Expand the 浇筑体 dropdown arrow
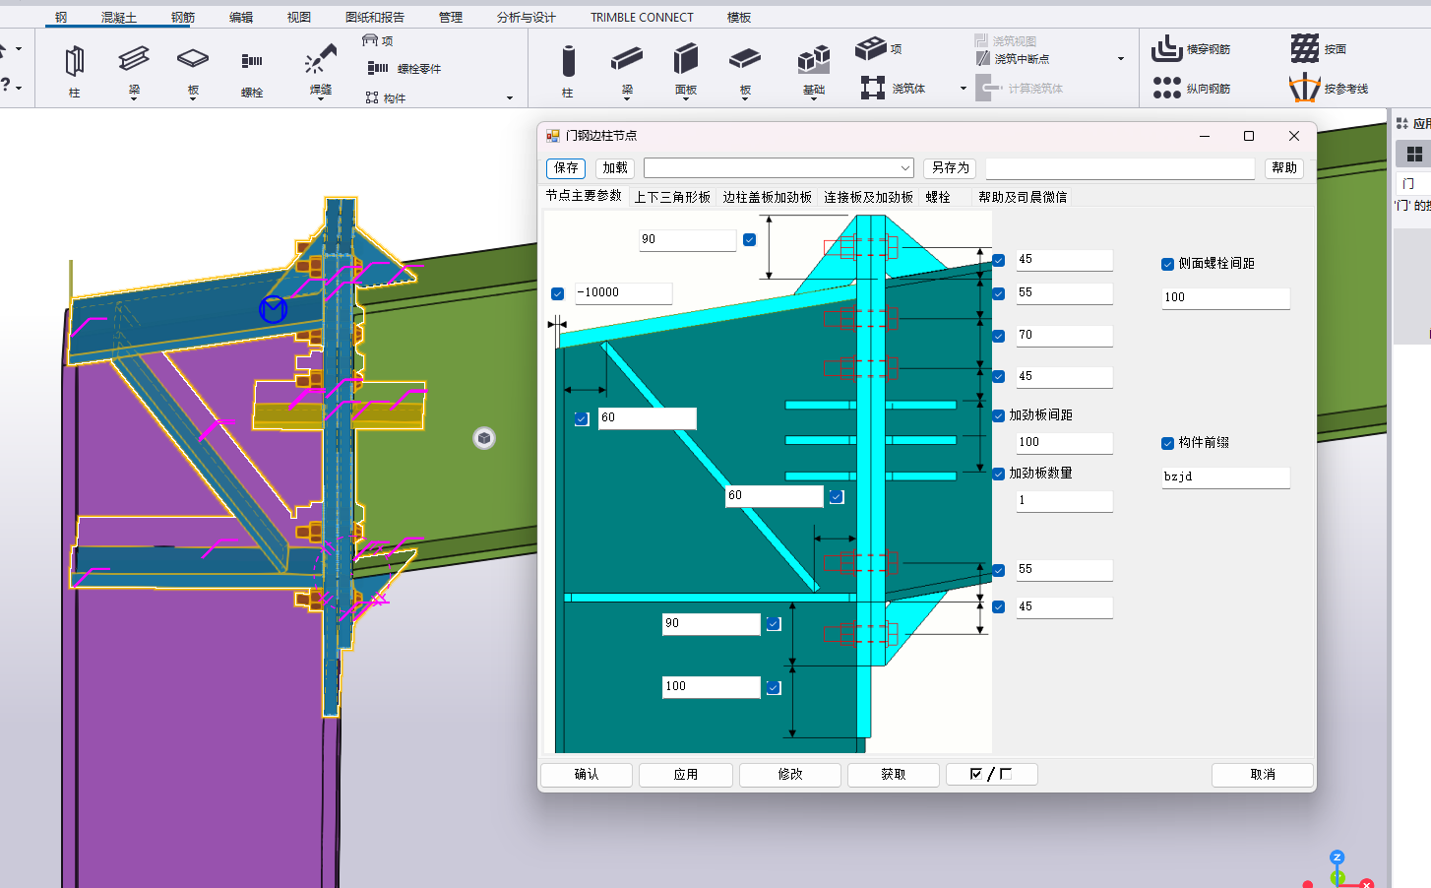 [964, 89]
